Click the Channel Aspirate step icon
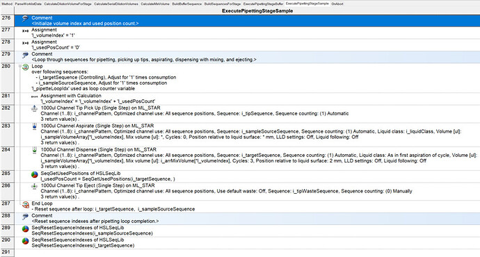The width and height of the screenshot is (480, 257). pos(34,126)
